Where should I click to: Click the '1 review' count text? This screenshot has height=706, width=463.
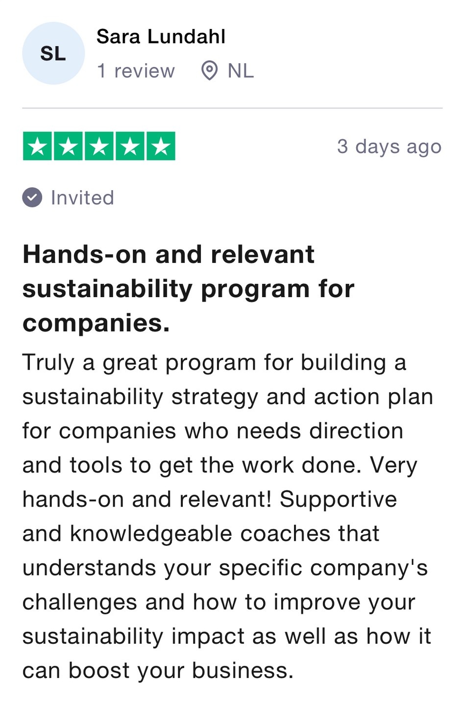(x=136, y=71)
